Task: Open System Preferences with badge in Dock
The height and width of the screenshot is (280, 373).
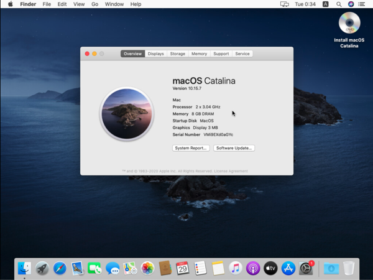Action: click(x=306, y=268)
